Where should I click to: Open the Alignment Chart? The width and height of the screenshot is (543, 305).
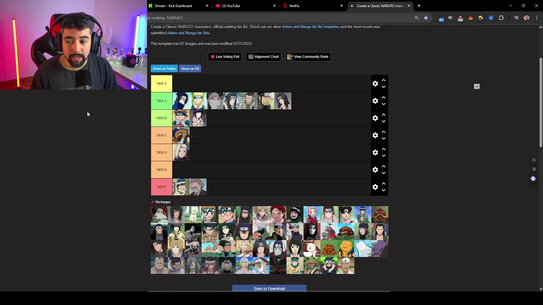point(263,57)
